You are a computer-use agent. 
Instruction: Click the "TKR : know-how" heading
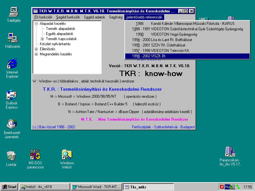tap(151, 74)
